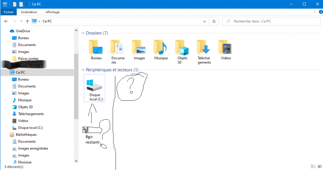Viewport: 323px width, 170px height.
Task: Open the Fichier menu
Action: [8, 12]
